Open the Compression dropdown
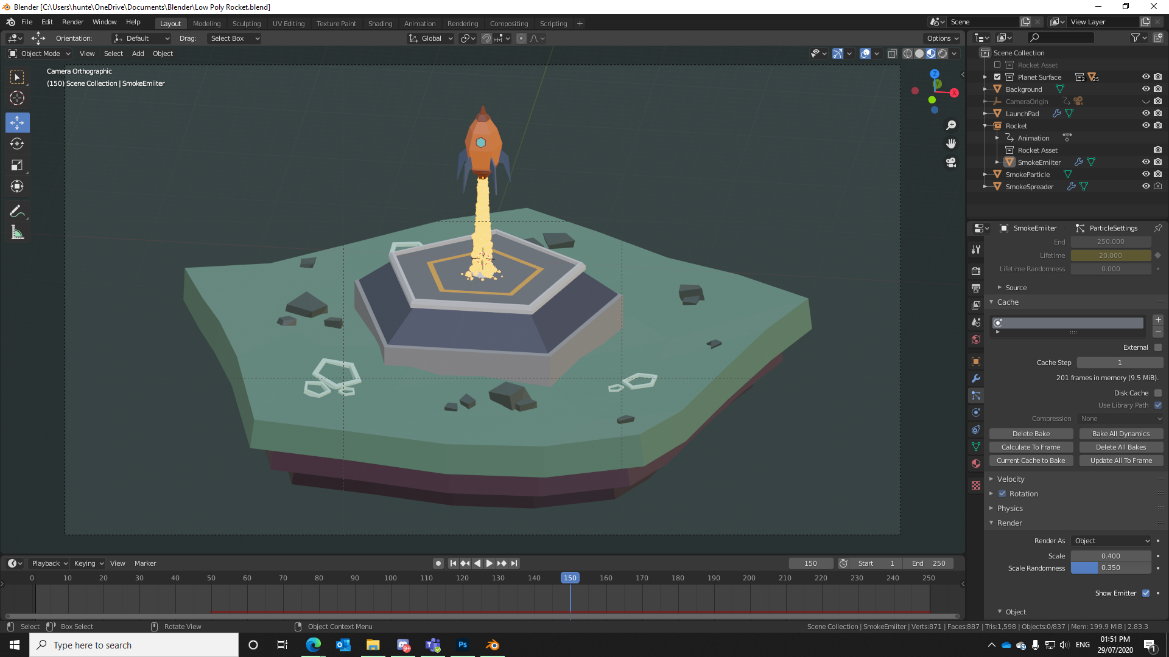 click(x=1120, y=419)
